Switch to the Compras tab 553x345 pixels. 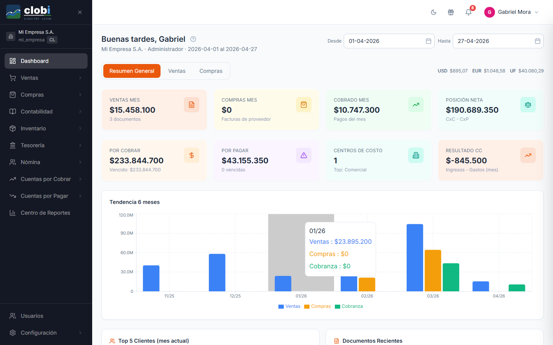click(211, 71)
